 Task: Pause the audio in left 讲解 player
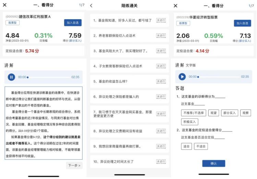point(11,77)
